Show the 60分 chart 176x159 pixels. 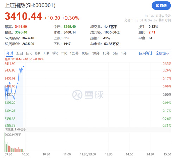click(86, 53)
